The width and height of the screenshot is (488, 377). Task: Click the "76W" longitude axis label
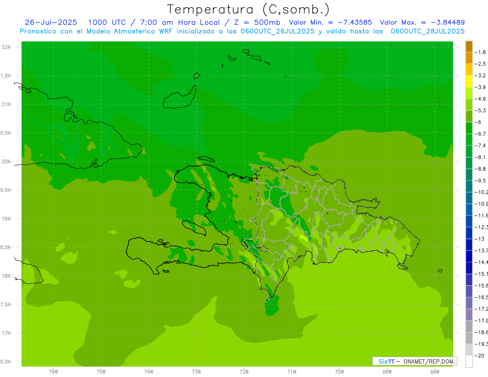pyautogui.click(x=53, y=372)
